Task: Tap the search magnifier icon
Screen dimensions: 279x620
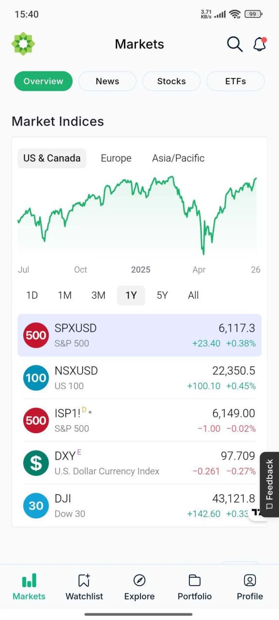Action: pos(234,44)
